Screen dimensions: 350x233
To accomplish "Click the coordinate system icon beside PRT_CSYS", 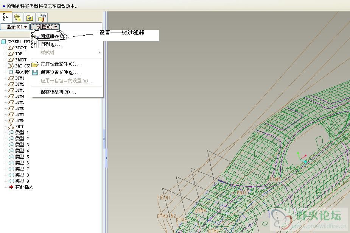I will [11, 66].
